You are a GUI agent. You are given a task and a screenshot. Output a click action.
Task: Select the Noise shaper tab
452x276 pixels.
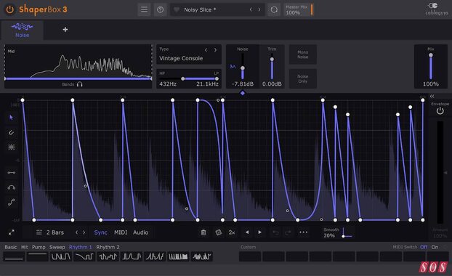click(23, 30)
